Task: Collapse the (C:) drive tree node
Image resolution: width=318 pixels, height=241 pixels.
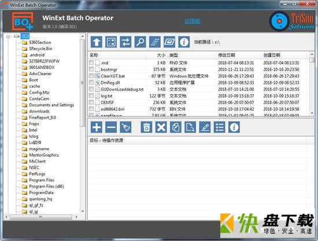Action: (x=8, y=36)
